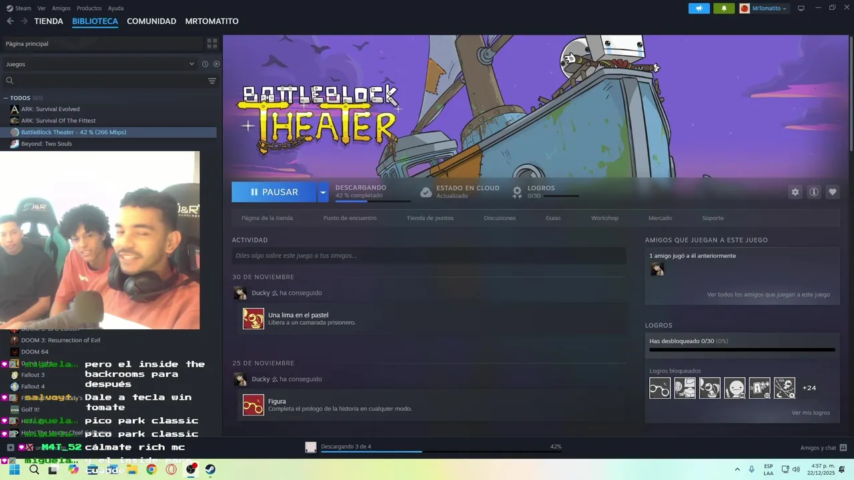This screenshot has width=854, height=480.
Task: Open Amigos y chat button
Action: click(x=823, y=447)
